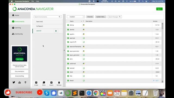Open the YouTube link icon
Viewport: 174px width, 98px height.
[20, 82]
